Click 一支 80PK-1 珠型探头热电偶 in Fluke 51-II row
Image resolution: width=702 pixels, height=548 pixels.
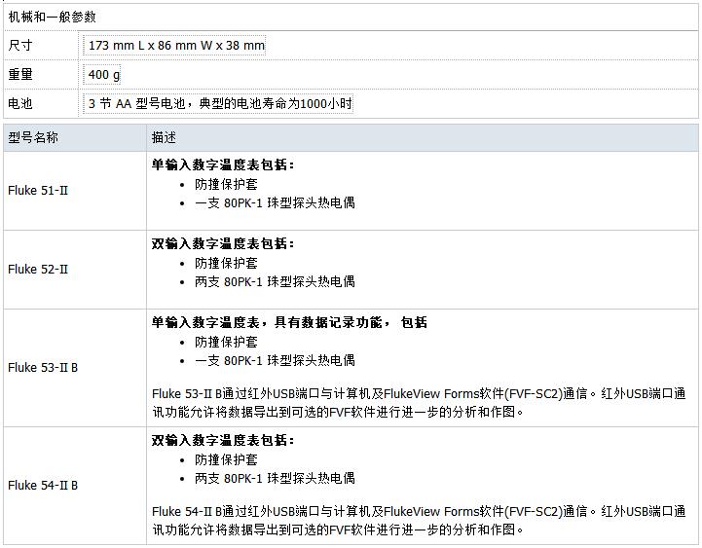pyautogui.click(x=275, y=202)
